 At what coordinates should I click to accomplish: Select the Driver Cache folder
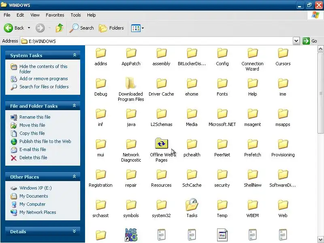point(161,87)
